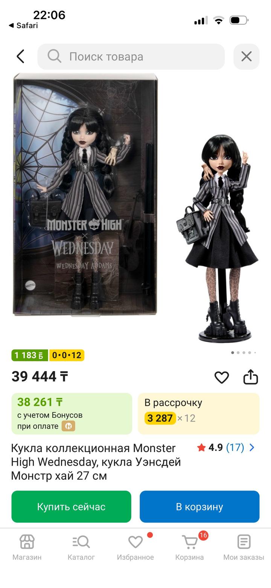This screenshot has width=271, height=588.
Task: Go to Избранное heart tab
Action: [x=135, y=548]
